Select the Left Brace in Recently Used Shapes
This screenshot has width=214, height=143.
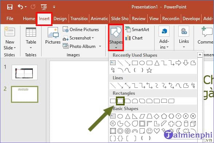(135, 70)
